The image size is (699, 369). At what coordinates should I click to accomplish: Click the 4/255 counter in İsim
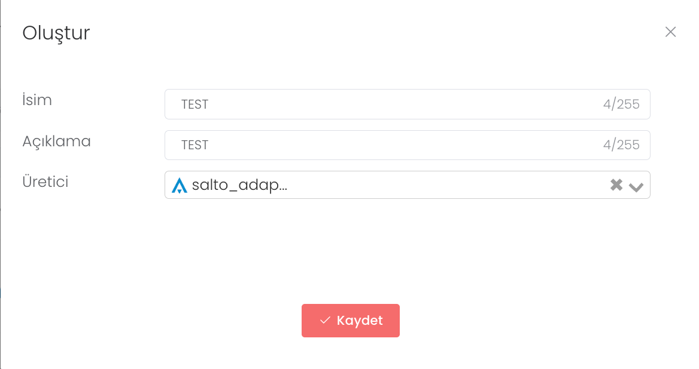tap(621, 104)
